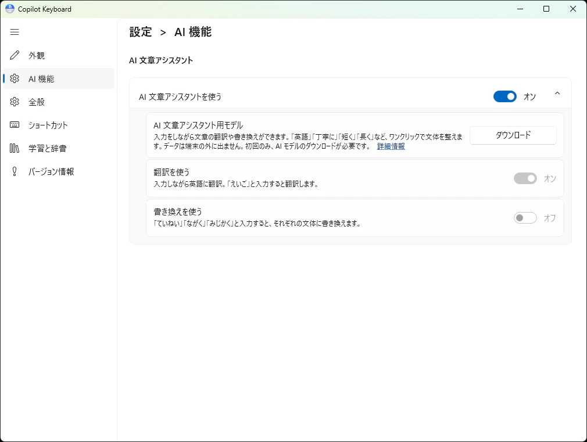Open the 詳細情報 link
Image resolution: width=587 pixels, height=442 pixels.
[391, 146]
